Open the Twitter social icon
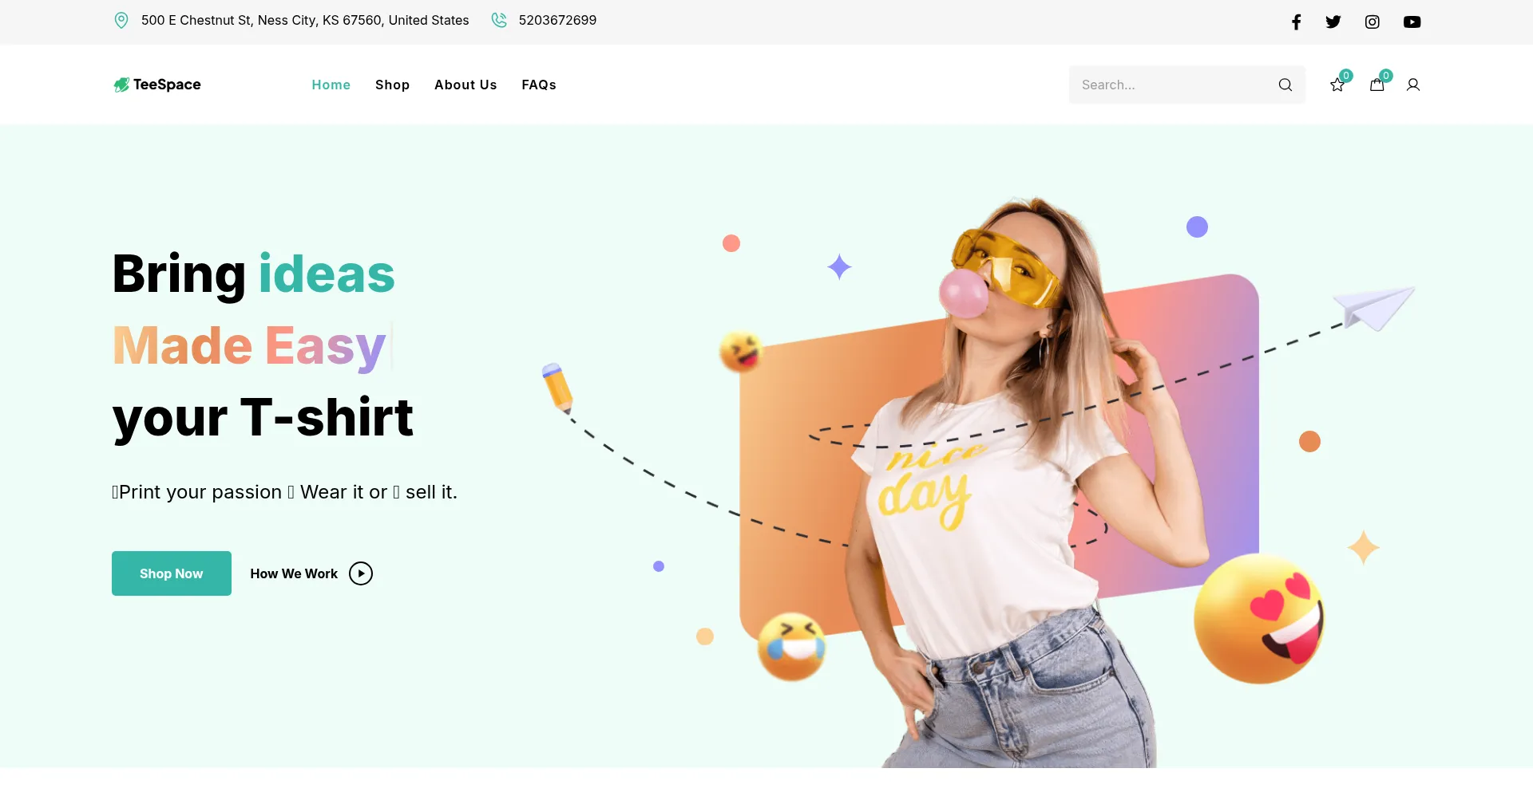Screen dimensions: 1533x792 [x=1333, y=22]
